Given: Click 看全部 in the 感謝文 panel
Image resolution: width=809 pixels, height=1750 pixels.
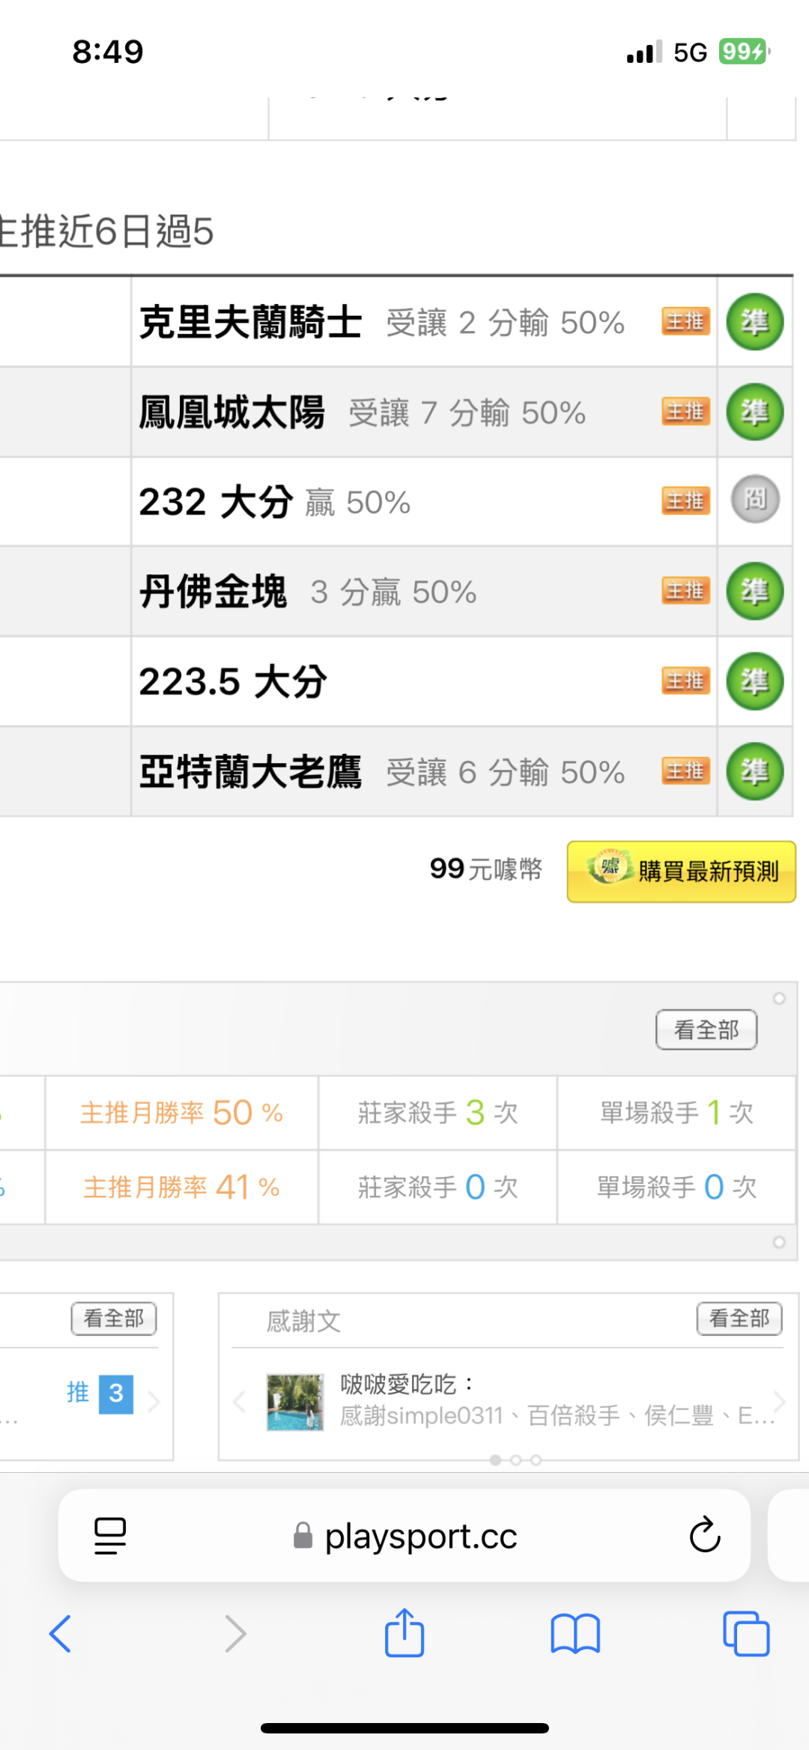Looking at the screenshot, I should coord(739,1318).
